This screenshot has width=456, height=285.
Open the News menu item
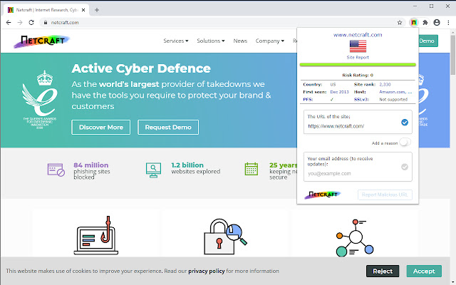(x=240, y=41)
